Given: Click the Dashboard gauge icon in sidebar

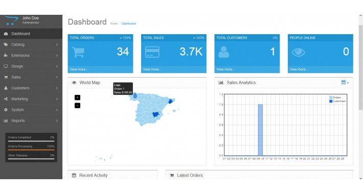Looking at the screenshot, I should tap(6, 34).
